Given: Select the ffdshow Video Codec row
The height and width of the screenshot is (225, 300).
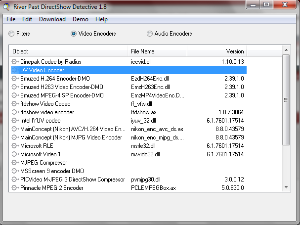Looking at the screenshot, I should (x=129, y=104).
